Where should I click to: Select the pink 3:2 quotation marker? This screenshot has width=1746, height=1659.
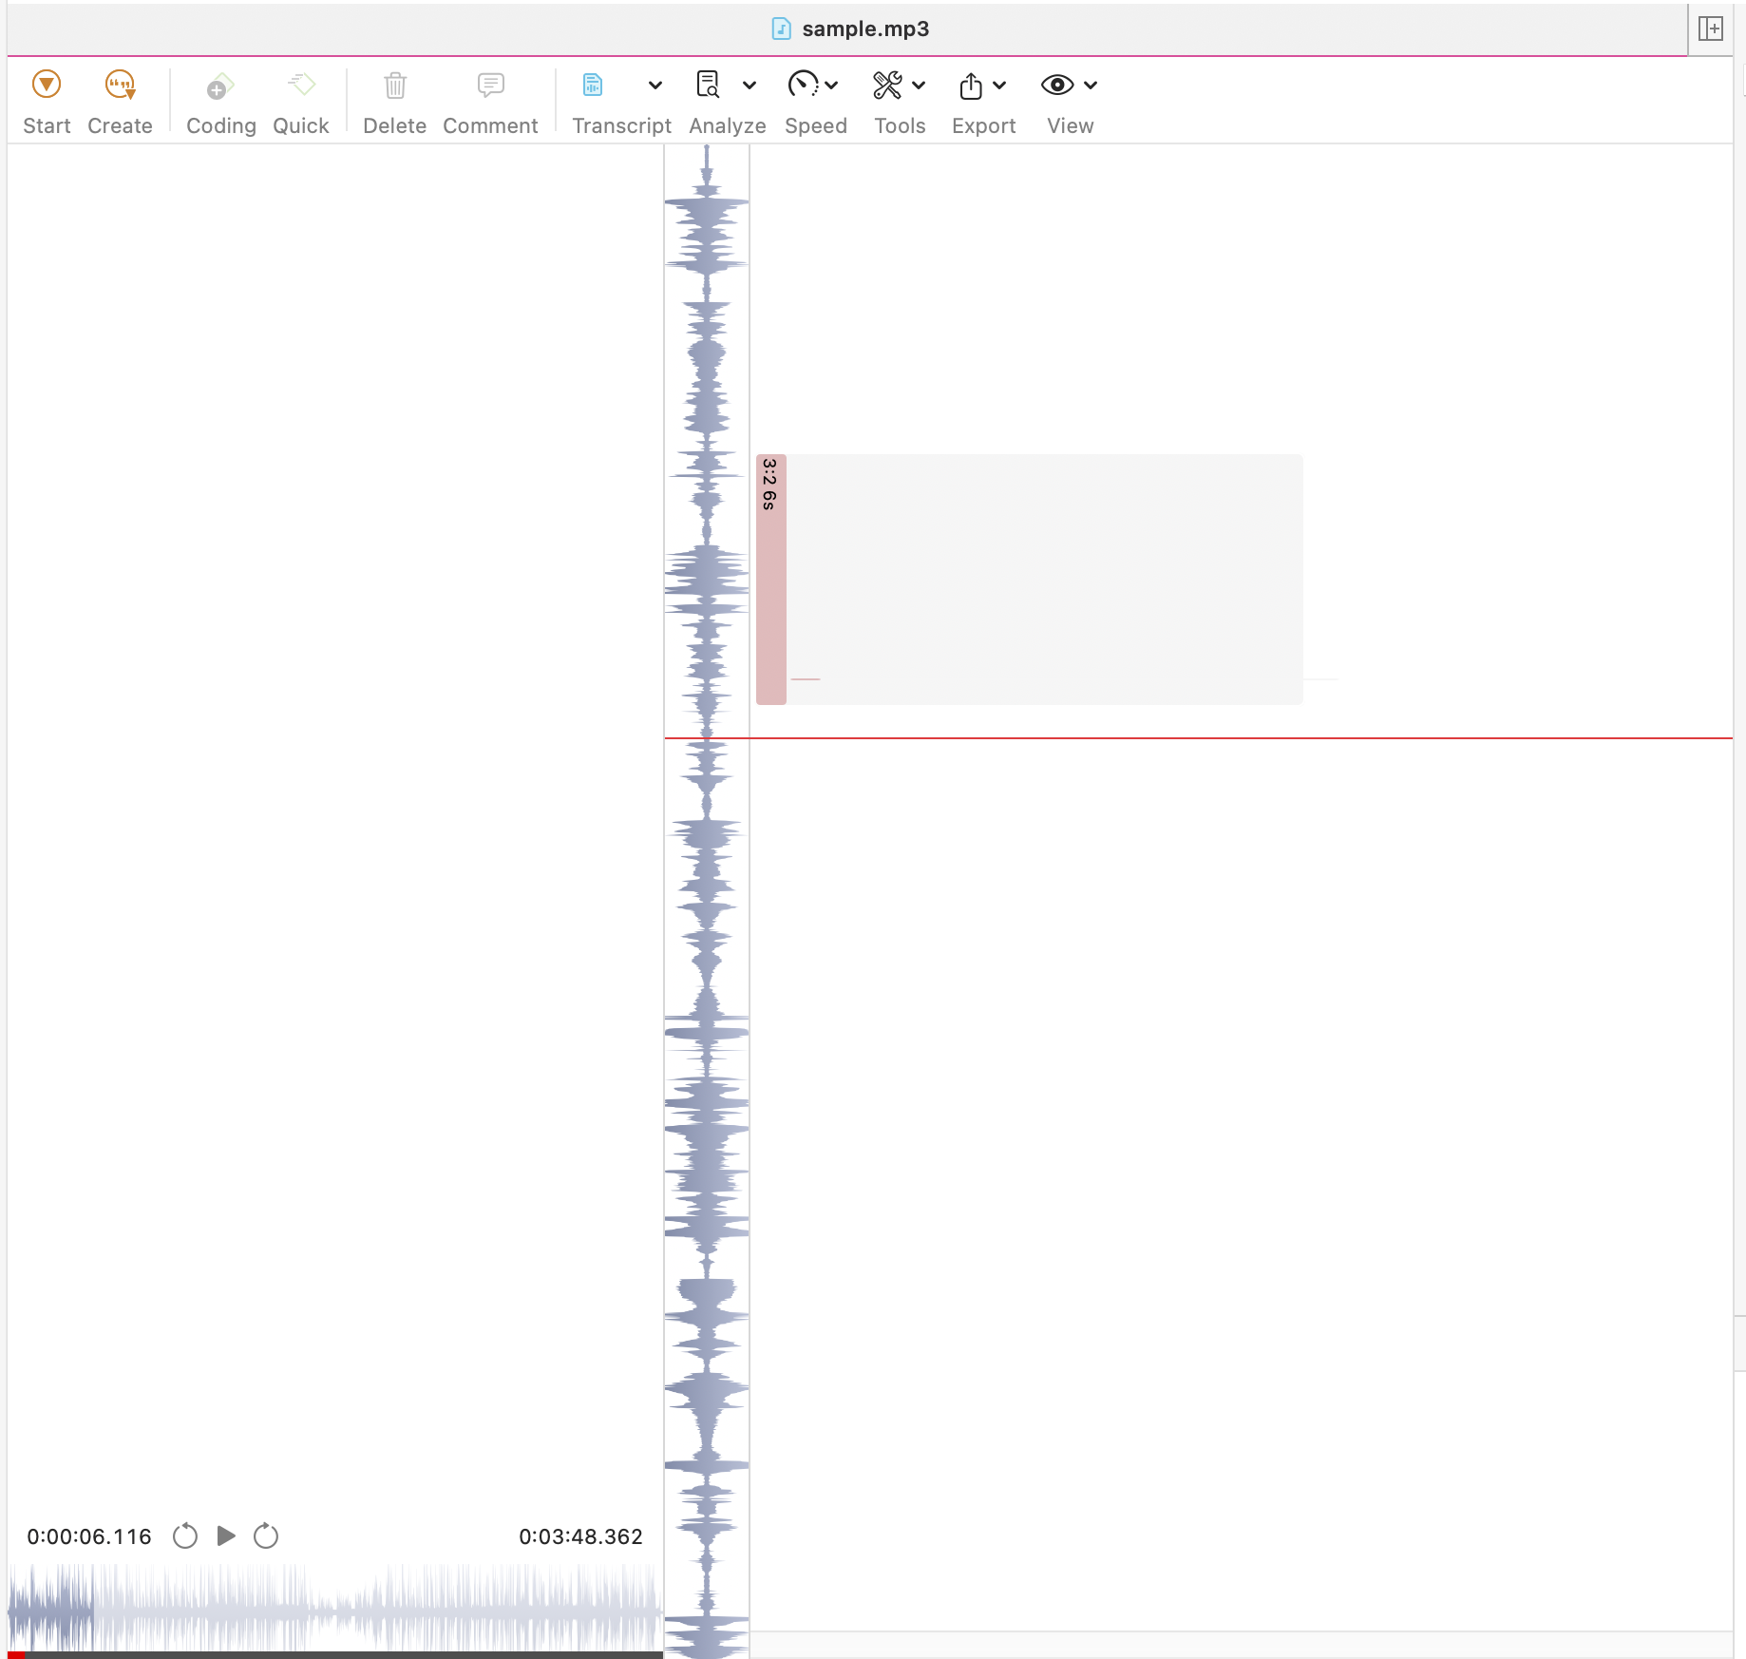[770, 580]
